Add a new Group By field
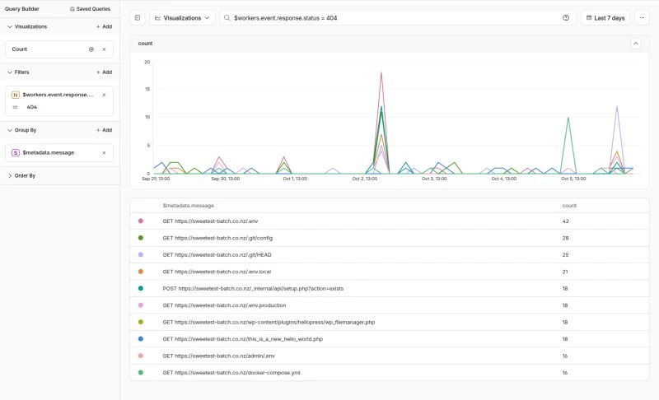 coord(104,130)
